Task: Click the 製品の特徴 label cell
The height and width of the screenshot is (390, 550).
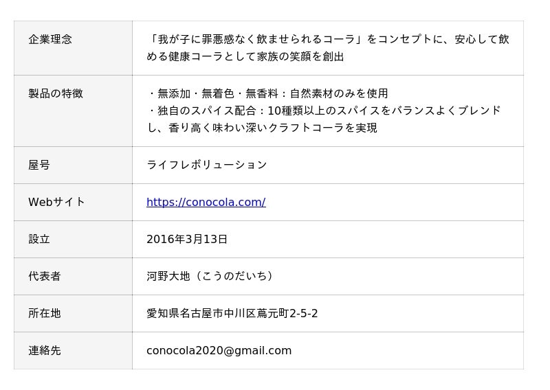Action: coord(56,93)
